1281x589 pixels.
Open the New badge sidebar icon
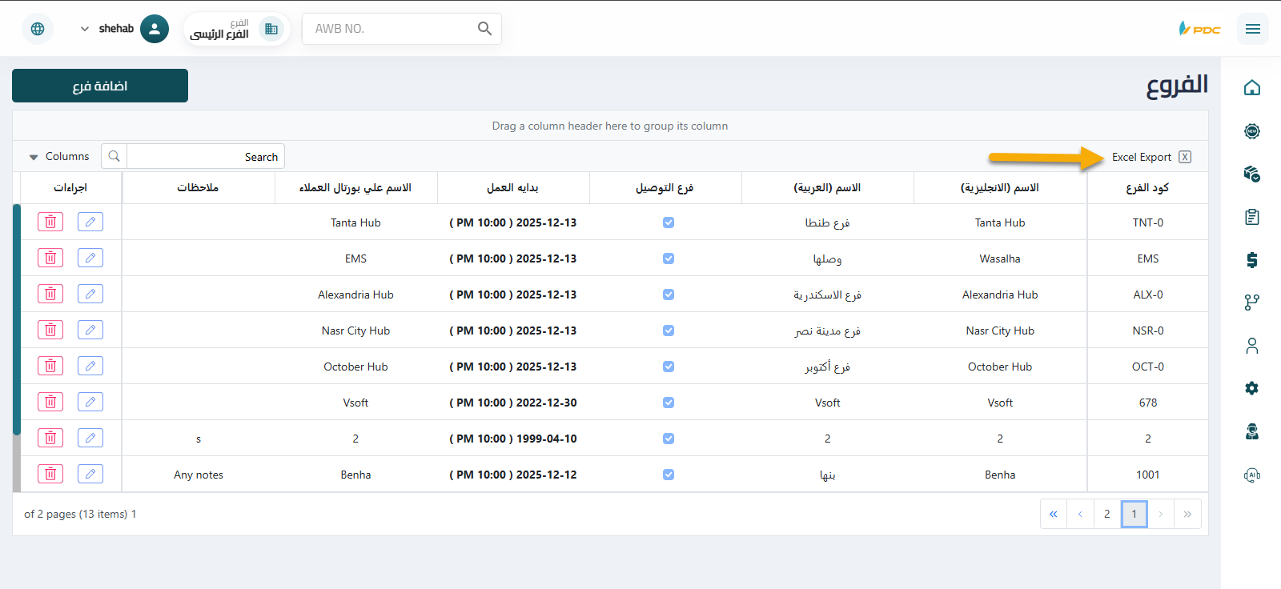1252,130
